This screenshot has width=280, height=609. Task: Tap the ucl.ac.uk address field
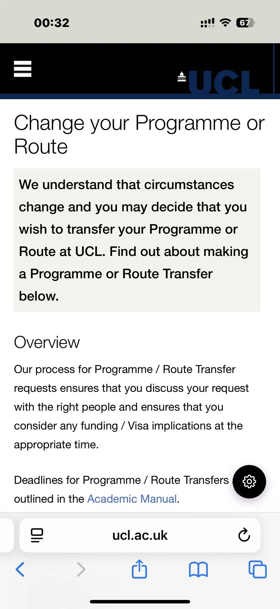click(140, 535)
